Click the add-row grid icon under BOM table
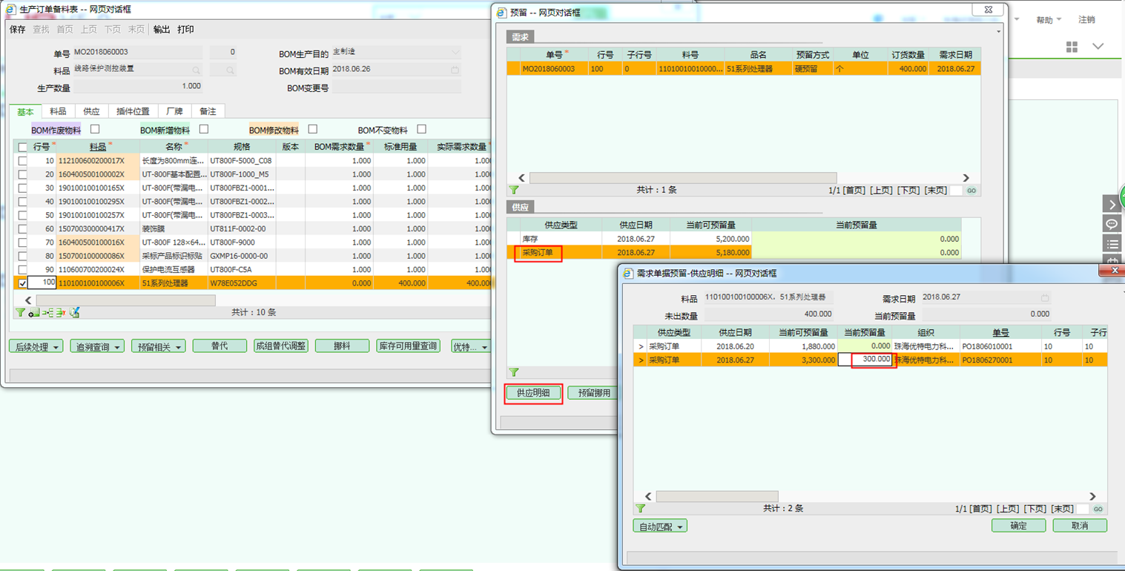This screenshot has width=1125, height=571. (x=34, y=313)
